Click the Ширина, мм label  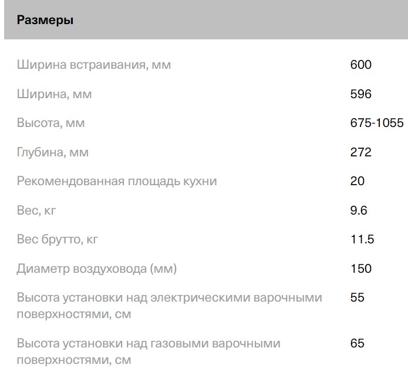[55, 94]
